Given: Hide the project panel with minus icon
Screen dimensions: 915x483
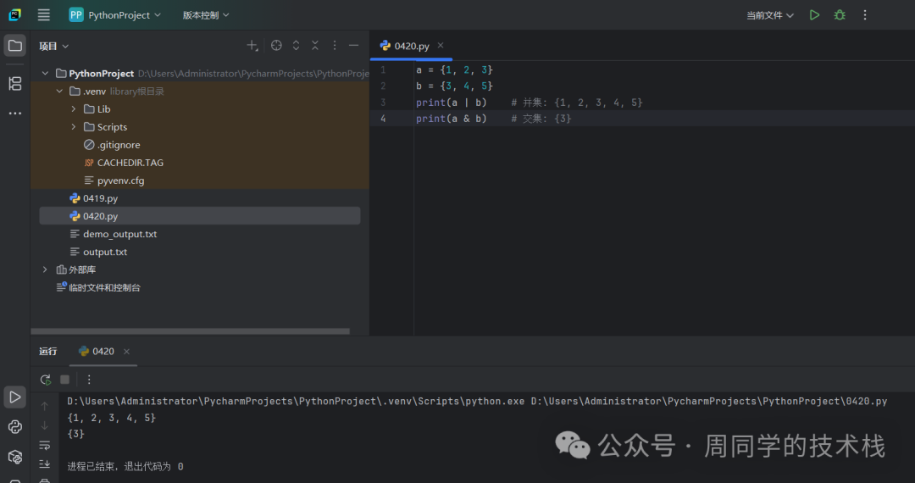Looking at the screenshot, I should [x=353, y=46].
